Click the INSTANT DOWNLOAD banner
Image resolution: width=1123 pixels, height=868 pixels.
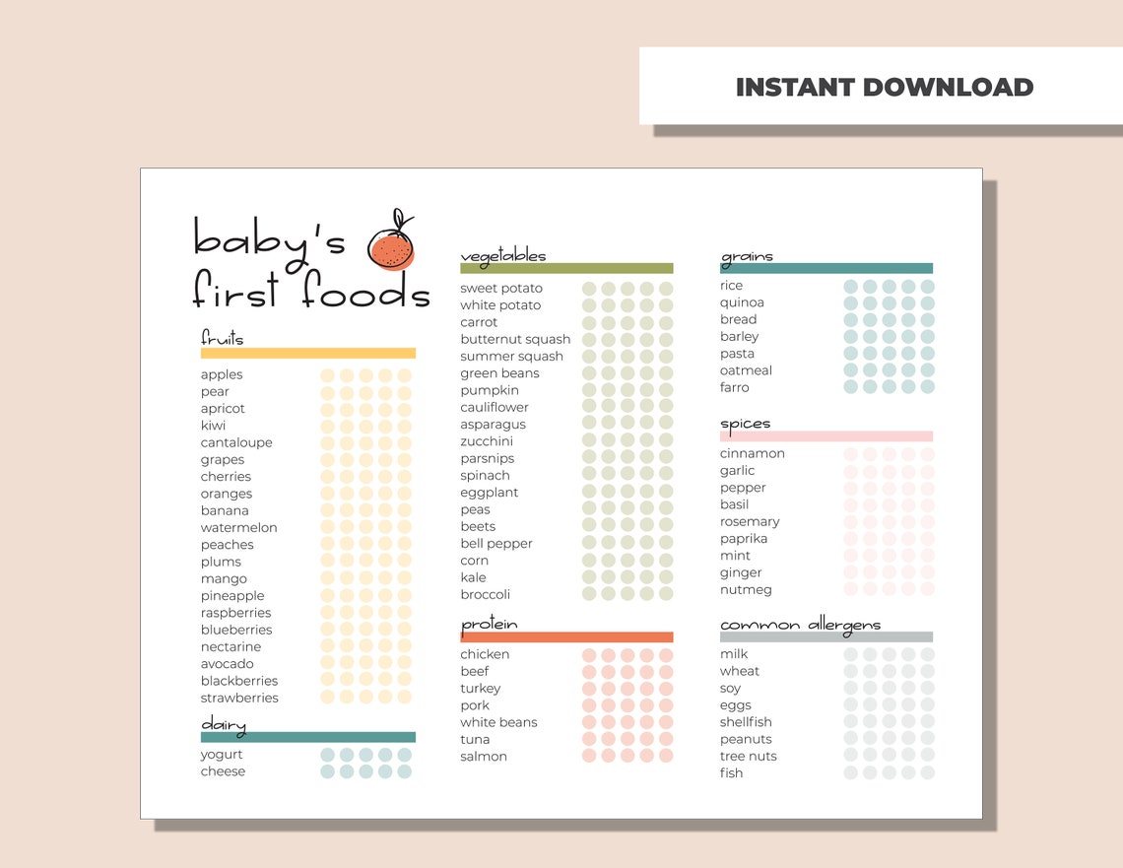tap(881, 87)
